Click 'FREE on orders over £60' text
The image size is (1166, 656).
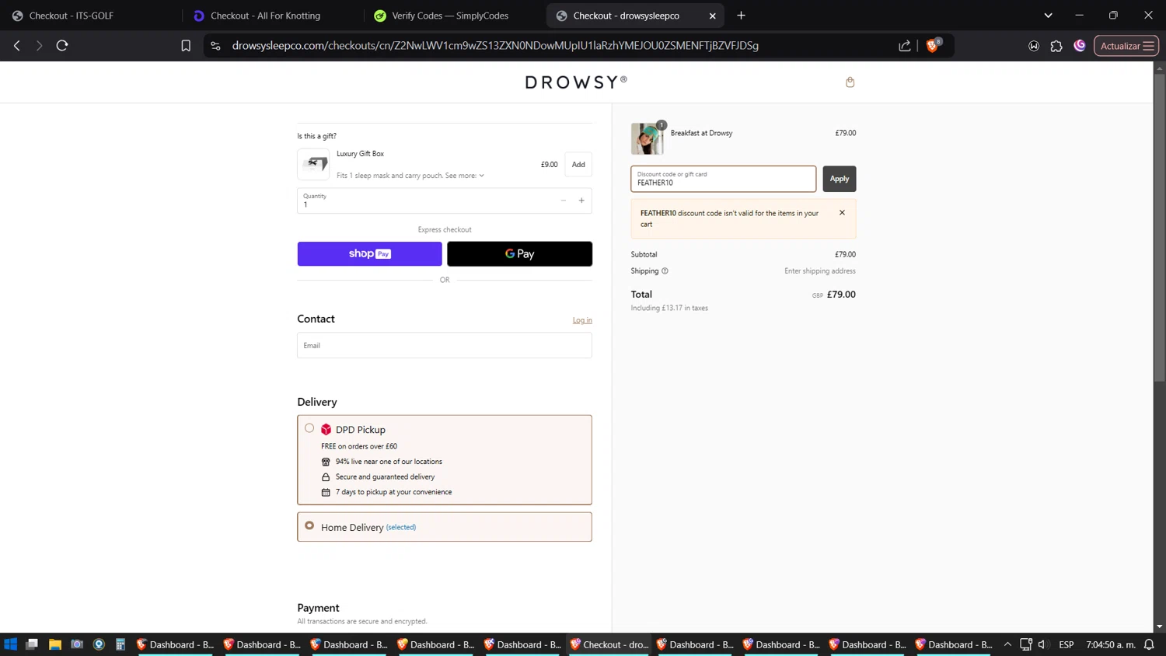point(359,446)
